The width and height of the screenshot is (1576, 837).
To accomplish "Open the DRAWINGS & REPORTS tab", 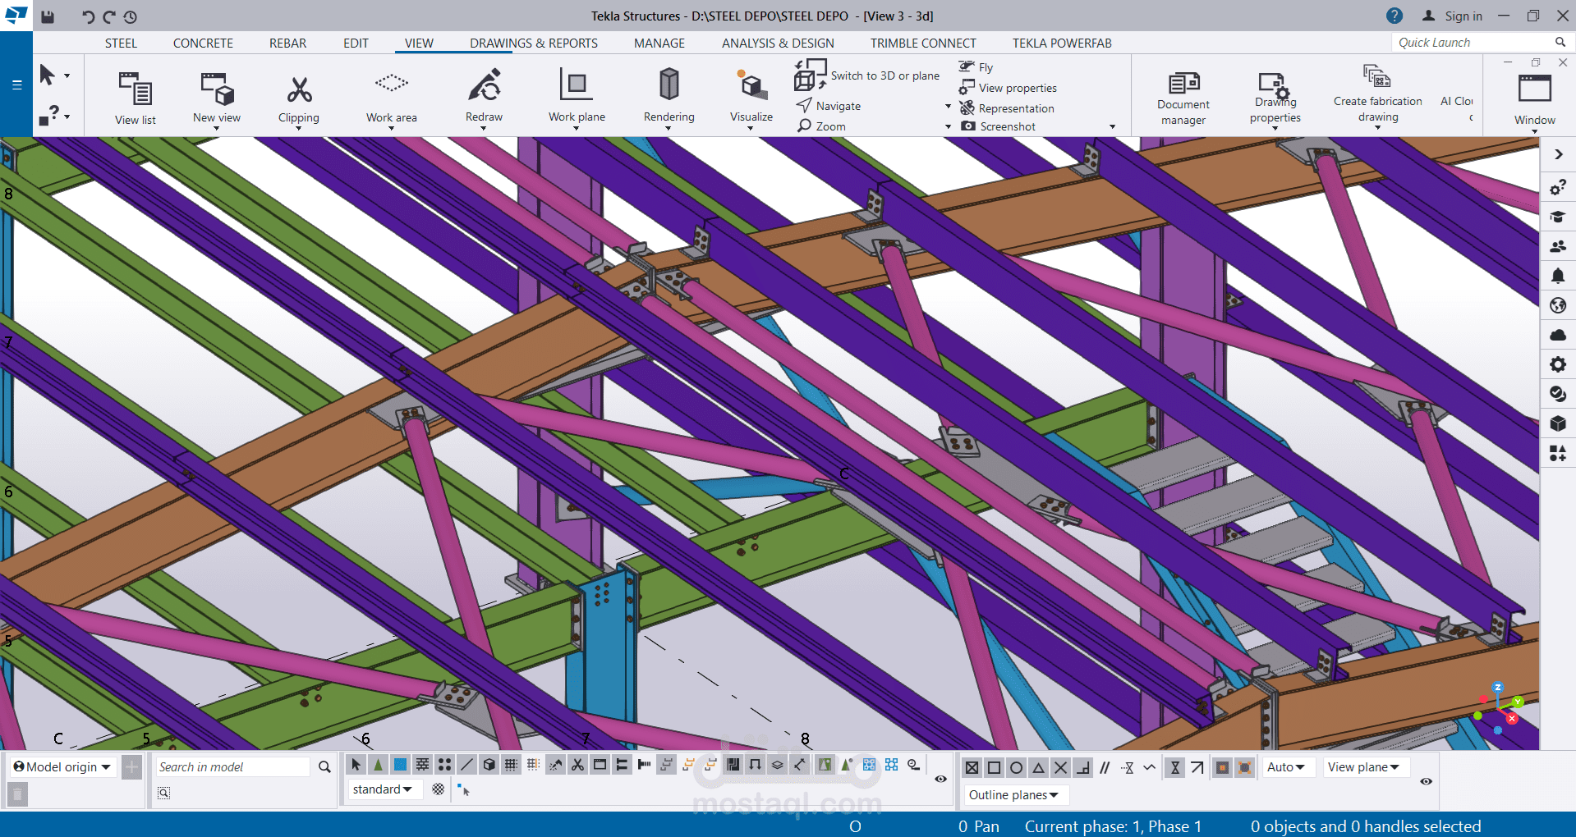I will click(533, 43).
